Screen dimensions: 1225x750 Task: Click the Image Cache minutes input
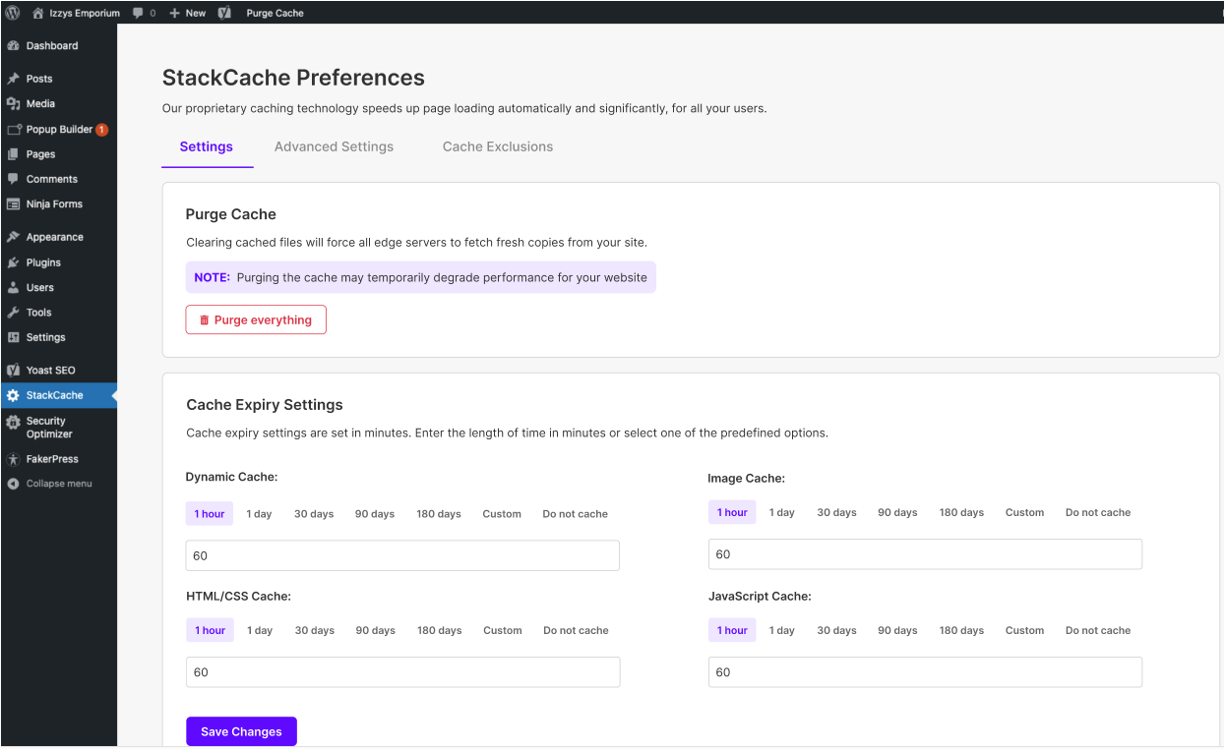(x=925, y=554)
